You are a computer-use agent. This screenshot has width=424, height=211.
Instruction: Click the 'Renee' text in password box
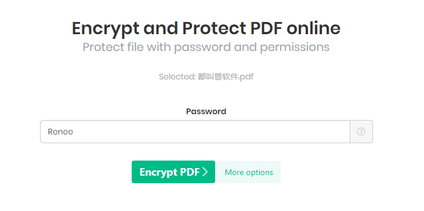coord(60,132)
